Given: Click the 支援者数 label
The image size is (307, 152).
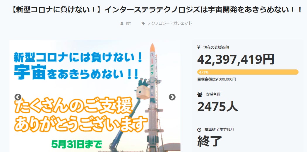Looking at the screenshot, I should coord(213,94).
